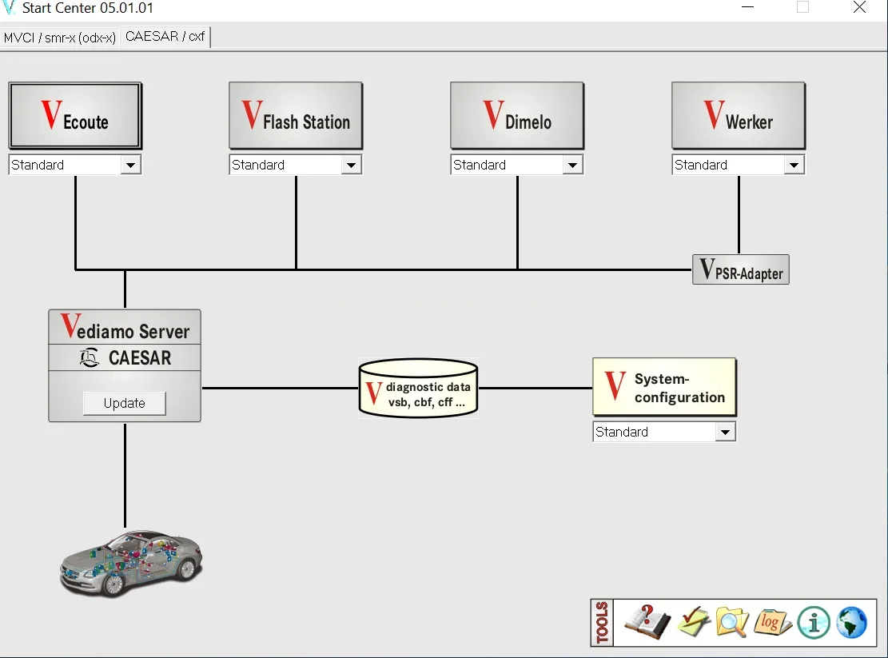Switch to the CAESAR / cxf tab
Image resolution: width=888 pixels, height=658 pixels.
click(165, 36)
